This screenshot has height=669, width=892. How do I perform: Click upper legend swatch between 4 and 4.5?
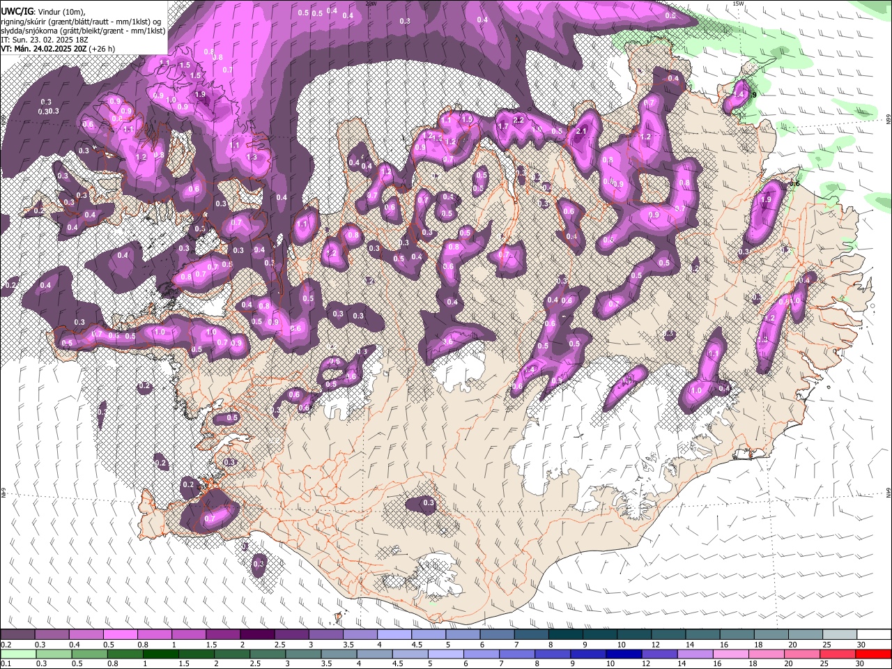click(394, 635)
